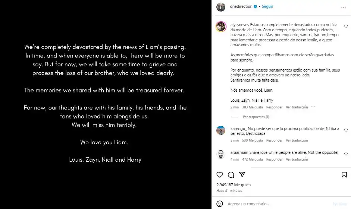This screenshot has width=351, height=209.
Task: Open karengo_'s profile avatar
Action: tap(221, 130)
